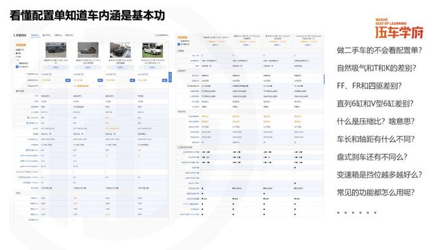Click the slide title 看懂配置单知道车内涵是基本功
The width and height of the screenshot is (444, 250).
point(88,15)
